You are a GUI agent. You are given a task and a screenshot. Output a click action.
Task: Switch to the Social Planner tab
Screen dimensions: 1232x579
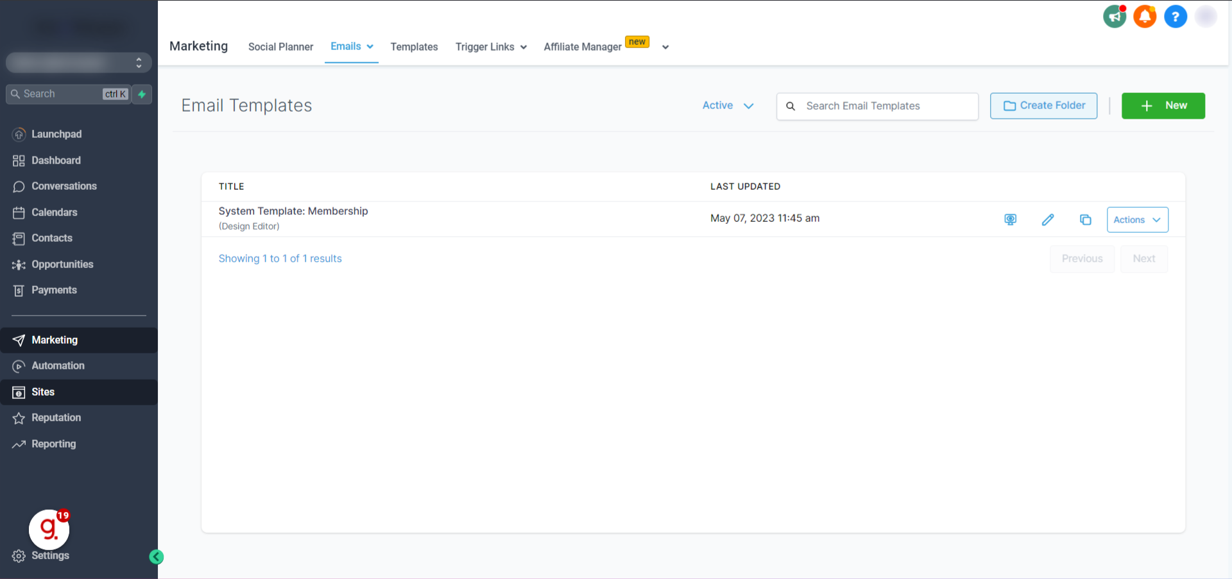coord(280,47)
